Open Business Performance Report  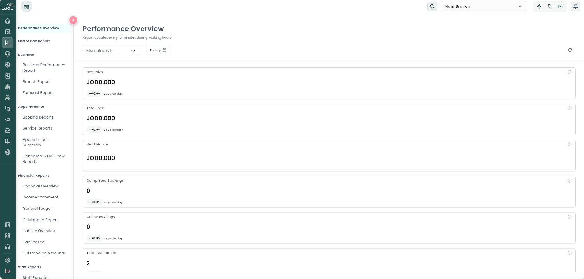44,68
